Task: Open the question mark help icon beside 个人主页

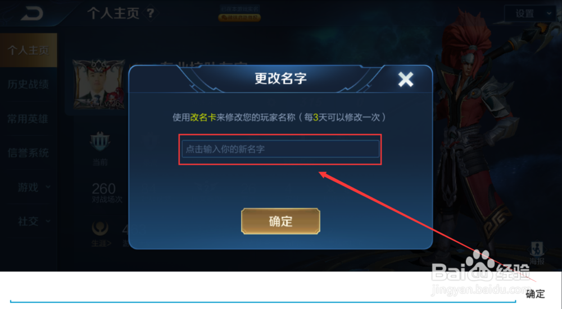Action: [151, 13]
